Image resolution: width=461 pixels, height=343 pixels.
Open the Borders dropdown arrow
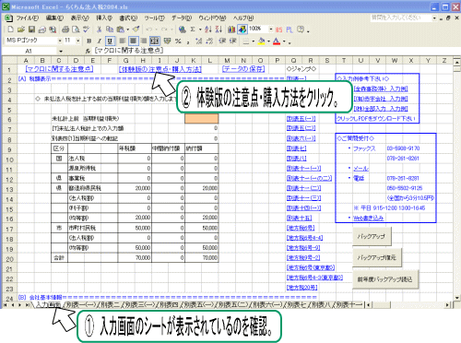254,41
